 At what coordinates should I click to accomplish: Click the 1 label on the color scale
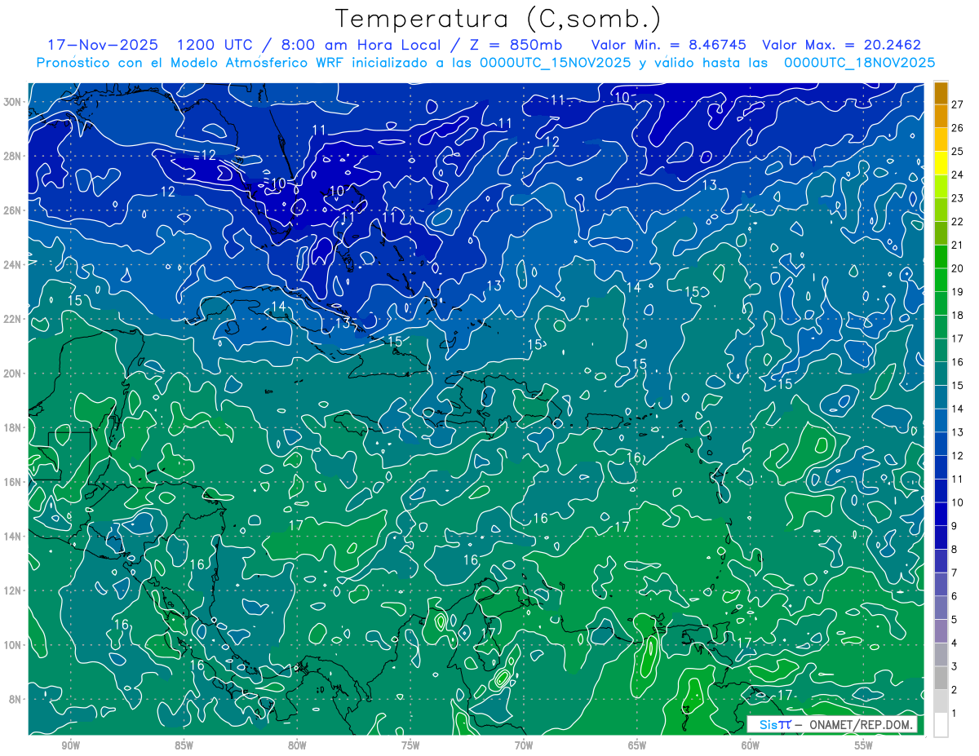coord(955,714)
